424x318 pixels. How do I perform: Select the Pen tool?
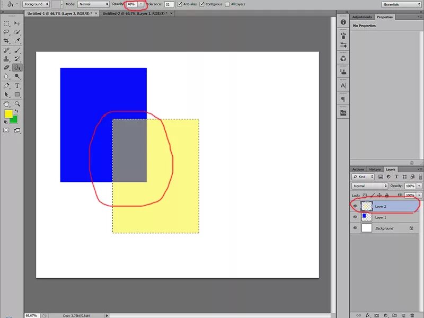pos(6,86)
